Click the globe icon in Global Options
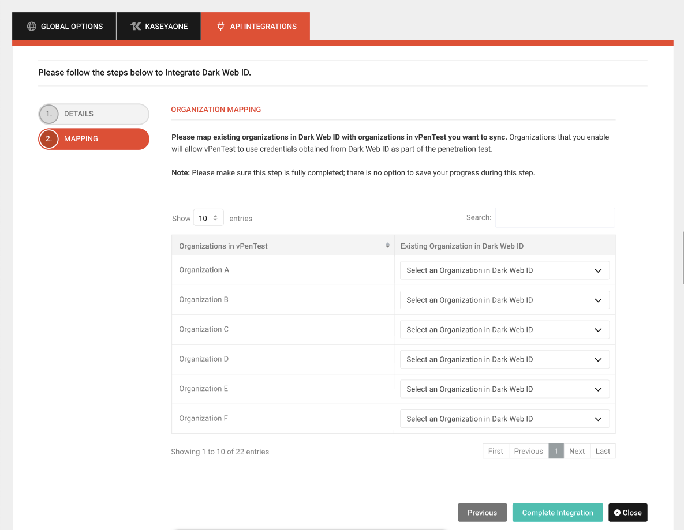 32,27
